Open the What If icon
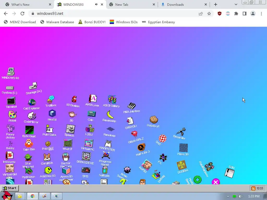Image resolution: width=267 pixels, height=200 pixels. 68,143
